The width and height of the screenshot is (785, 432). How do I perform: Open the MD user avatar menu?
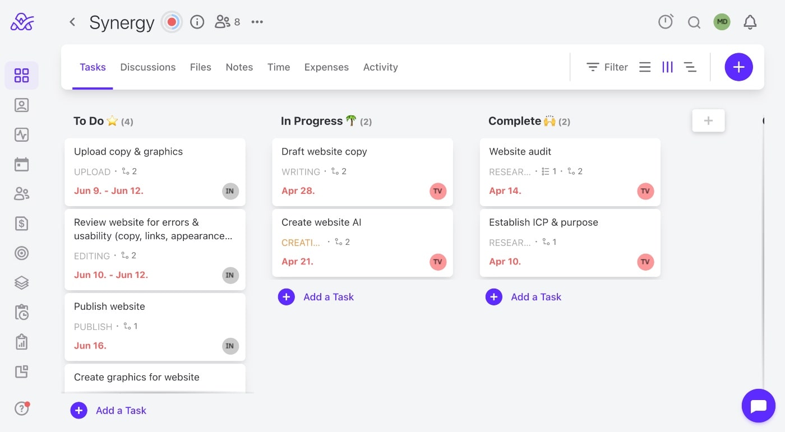722,22
